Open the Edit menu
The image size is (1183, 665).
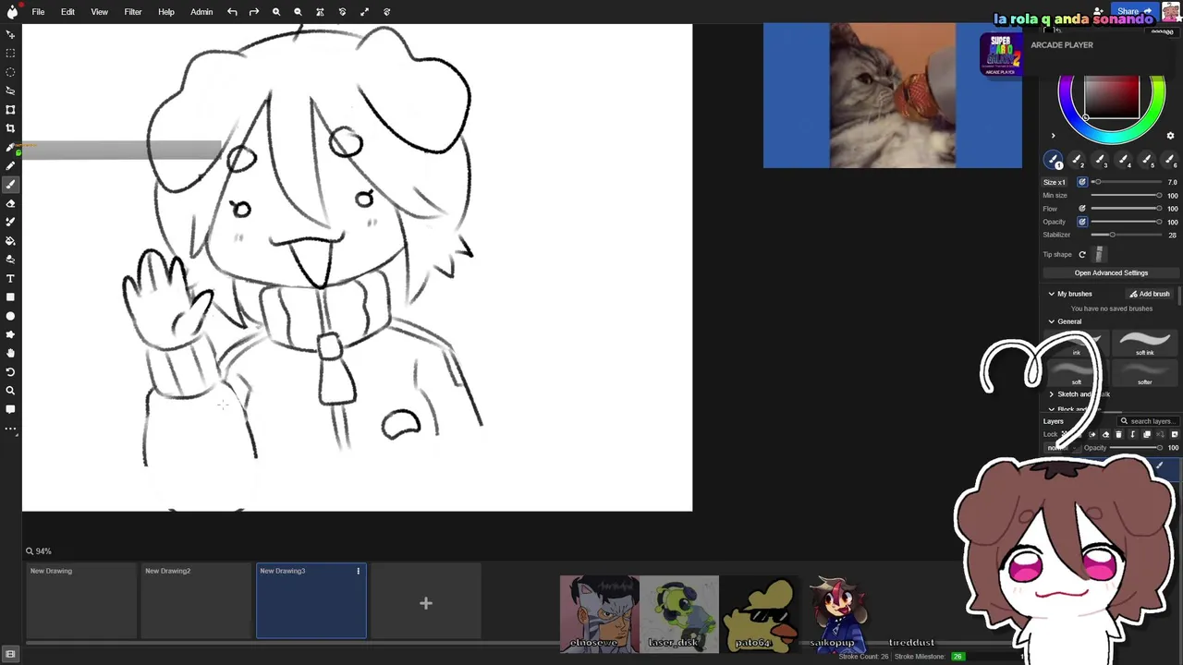(67, 12)
